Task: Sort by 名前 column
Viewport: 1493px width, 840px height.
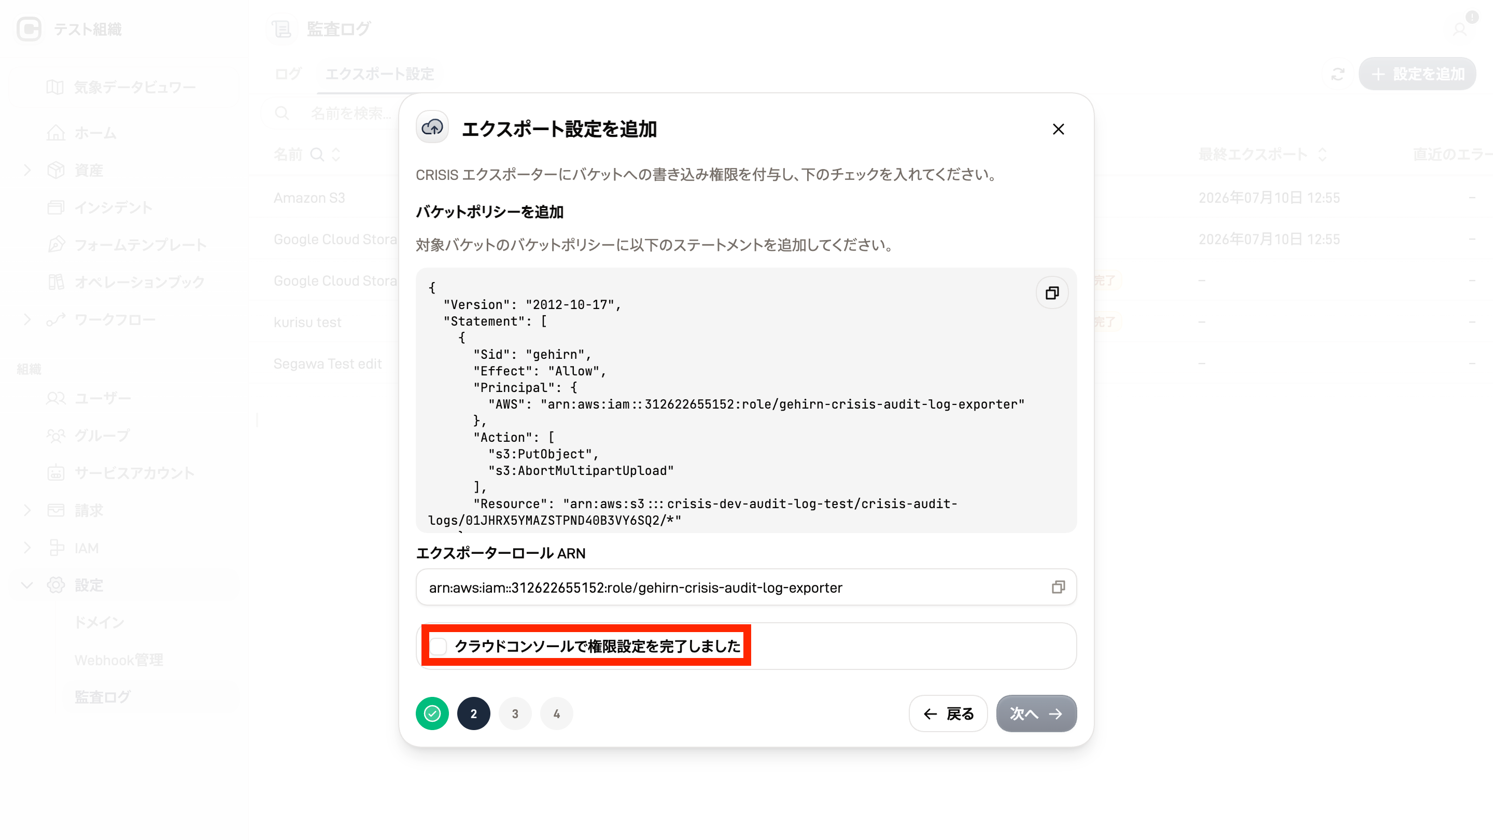Action: coord(336,154)
